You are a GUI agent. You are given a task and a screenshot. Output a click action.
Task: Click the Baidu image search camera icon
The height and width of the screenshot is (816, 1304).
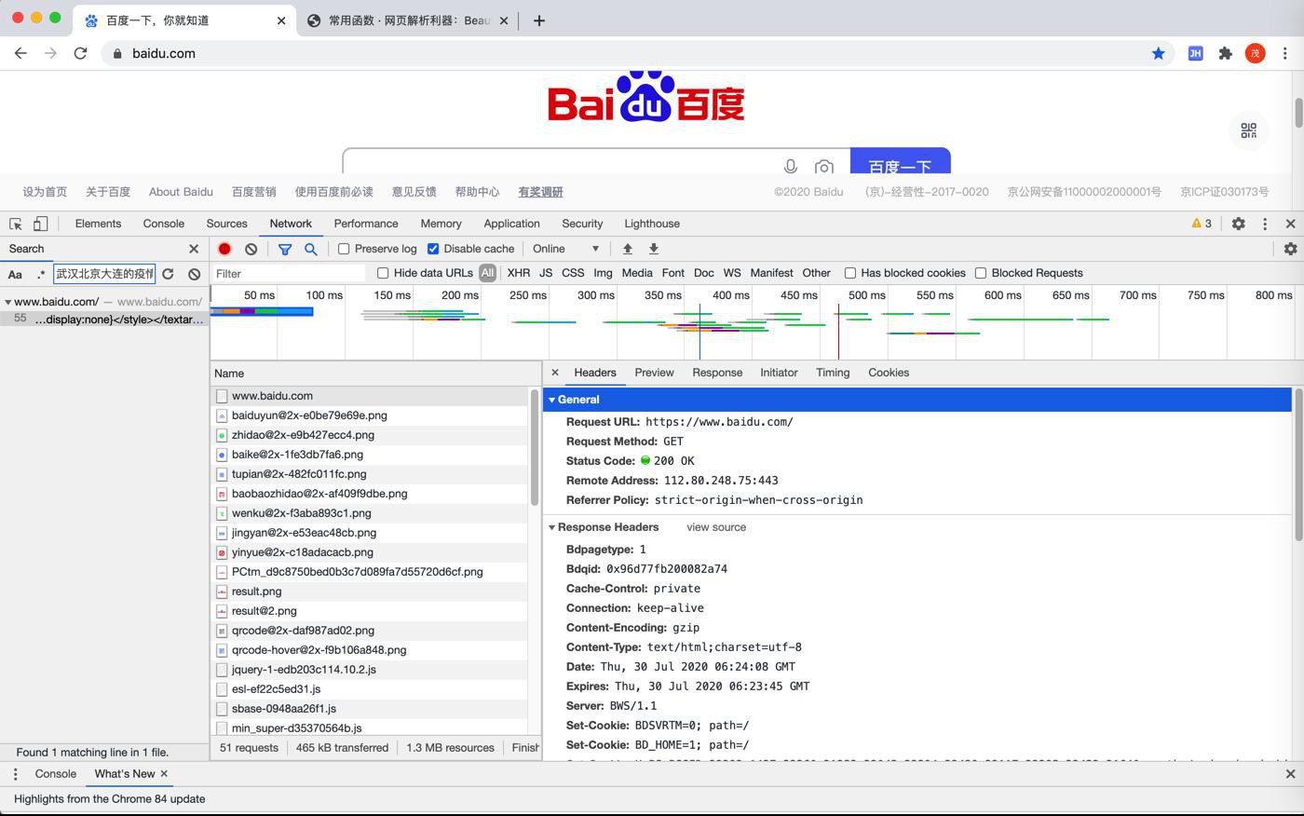point(823,168)
